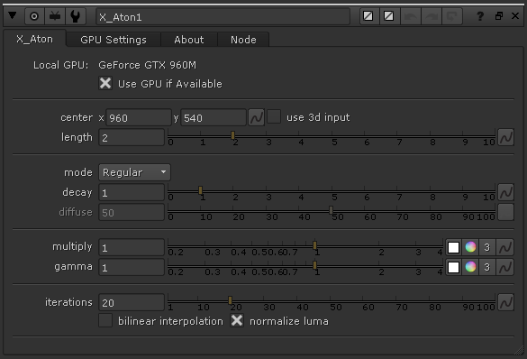Image resolution: width=527 pixels, height=359 pixels.
Task: Click the center x value field
Action: tap(139, 118)
